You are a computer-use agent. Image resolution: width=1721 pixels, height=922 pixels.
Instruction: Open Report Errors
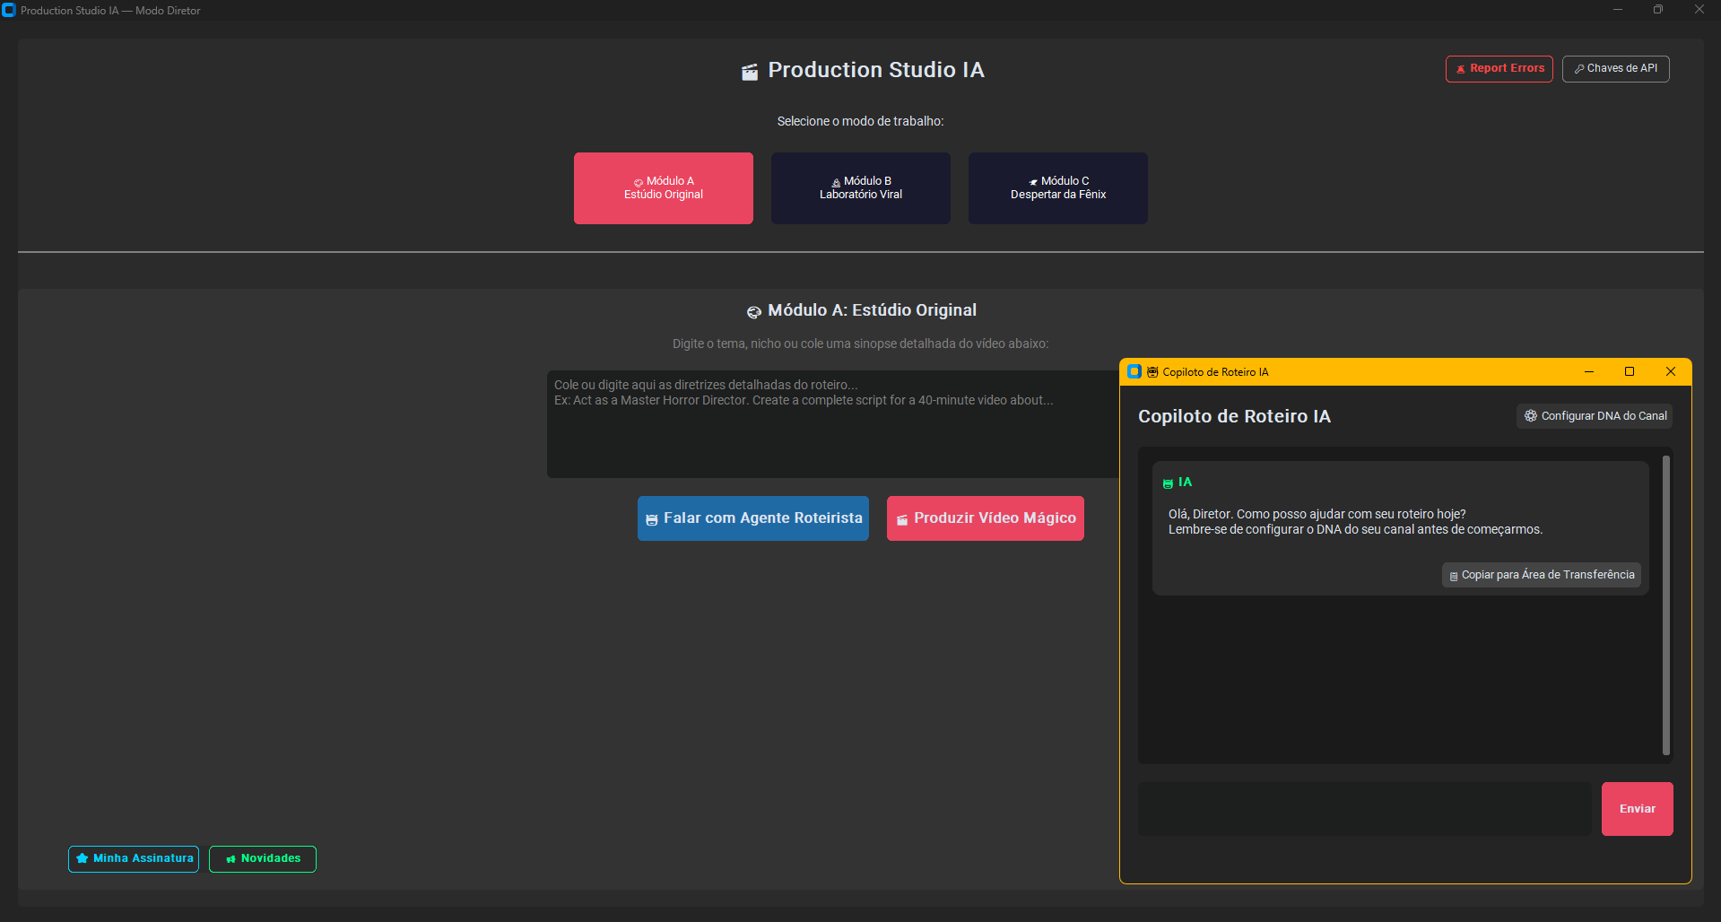pyautogui.click(x=1499, y=69)
